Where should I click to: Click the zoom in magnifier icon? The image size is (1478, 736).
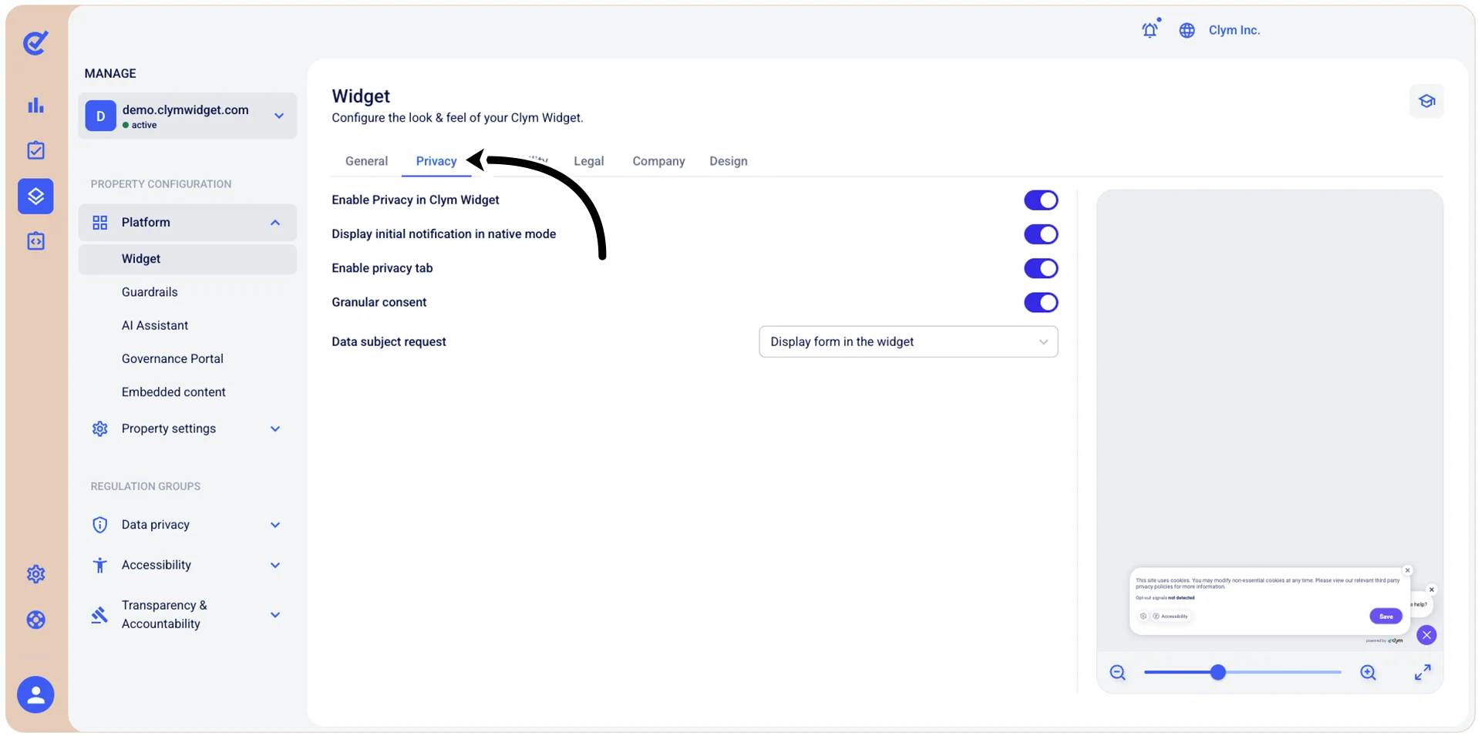point(1368,673)
